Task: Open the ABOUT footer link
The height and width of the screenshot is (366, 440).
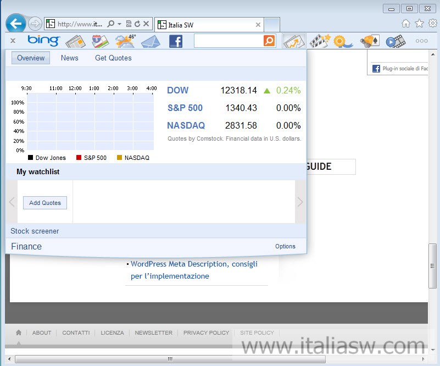Action: coord(42,333)
